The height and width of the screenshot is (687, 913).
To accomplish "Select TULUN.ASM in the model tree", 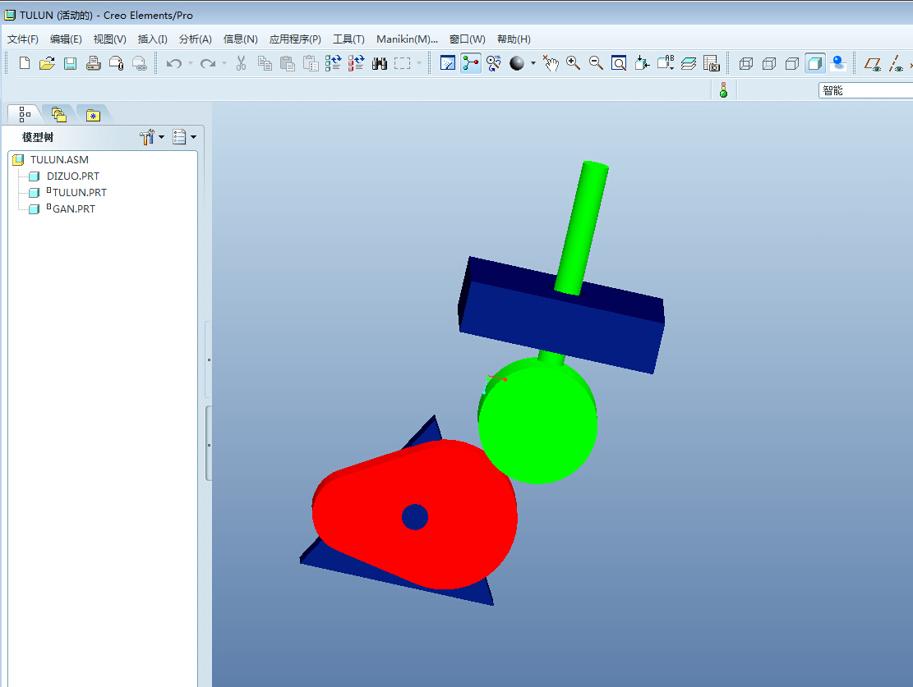I will (59, 159).
